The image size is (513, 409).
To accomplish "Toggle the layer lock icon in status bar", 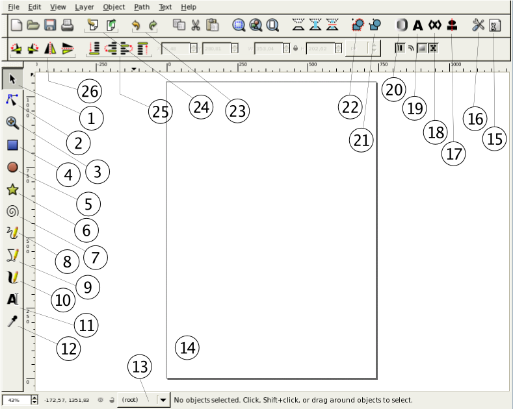I will pyautogui.click(x=112, y=400).
